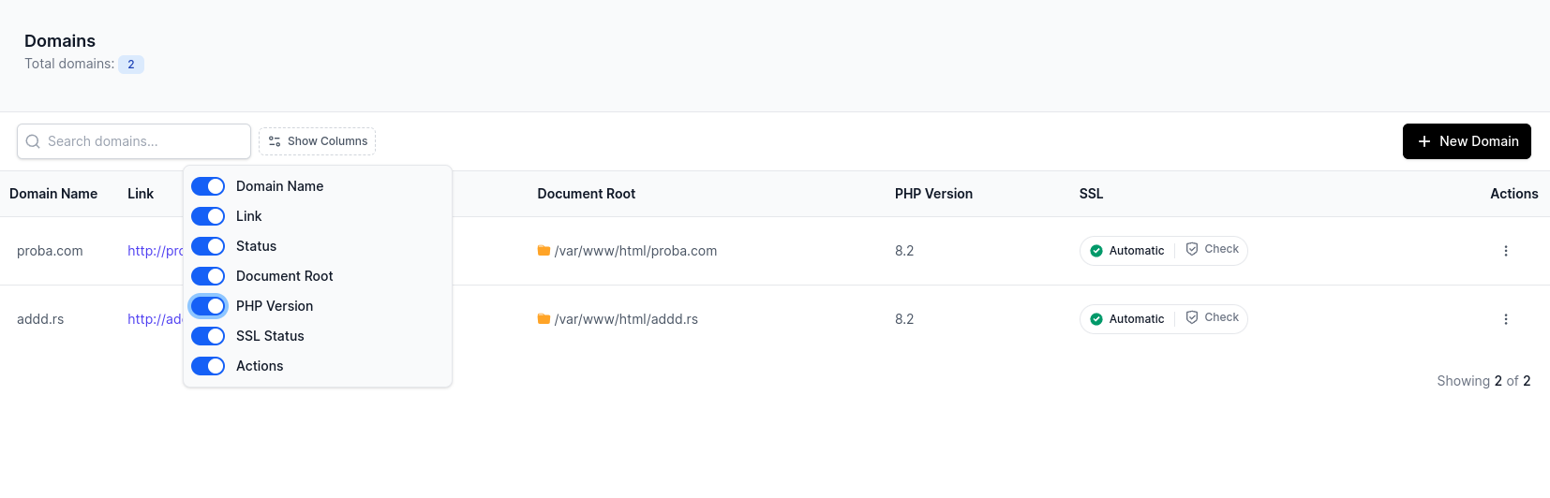Image resolution: width=1550 pixels, height=498 pixels.
Task: Toggle the Link column switch
Action: click(208, 216)
